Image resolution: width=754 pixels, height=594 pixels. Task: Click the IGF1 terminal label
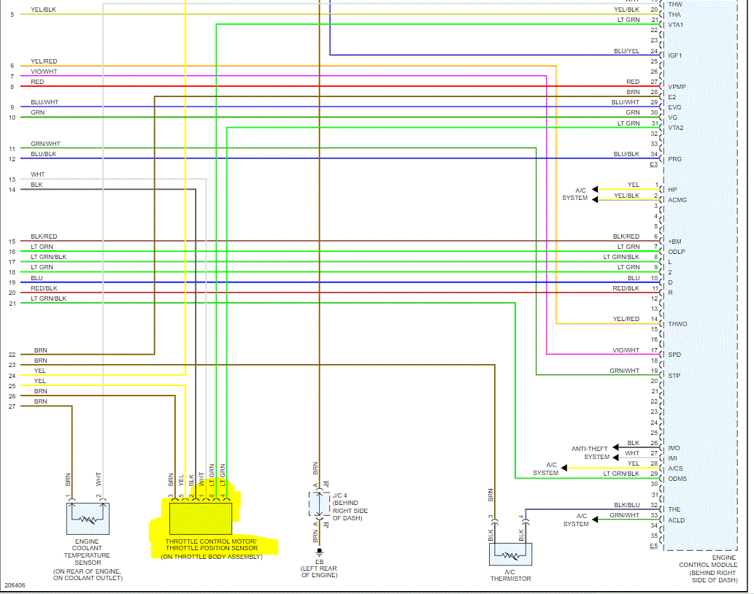click(x=674, y=55)
